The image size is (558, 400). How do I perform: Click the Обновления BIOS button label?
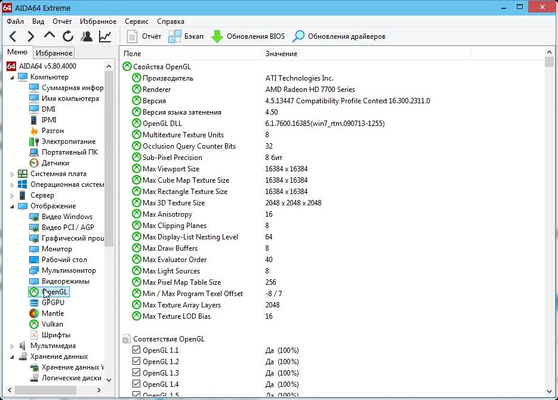click(256, 36)
